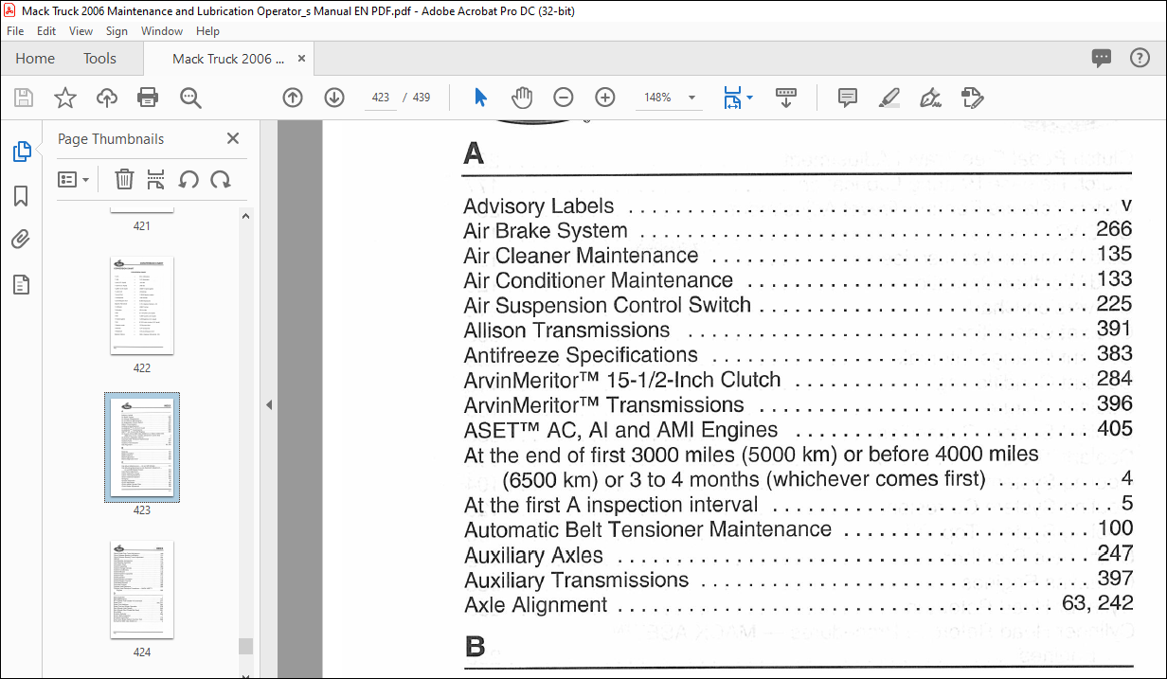Open the read mode keyboard icon
Screen dimensions: 1167x679
pos(786,98)
